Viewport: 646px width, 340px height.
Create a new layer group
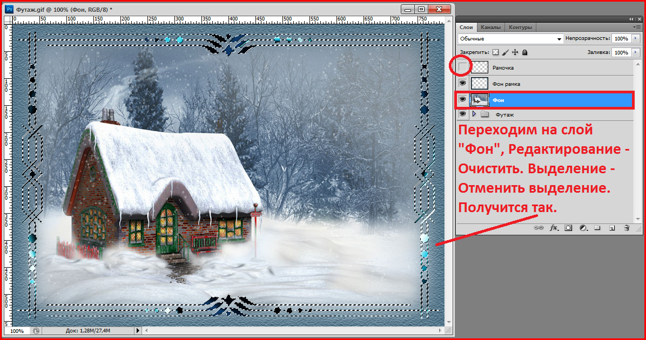point(597,228)
